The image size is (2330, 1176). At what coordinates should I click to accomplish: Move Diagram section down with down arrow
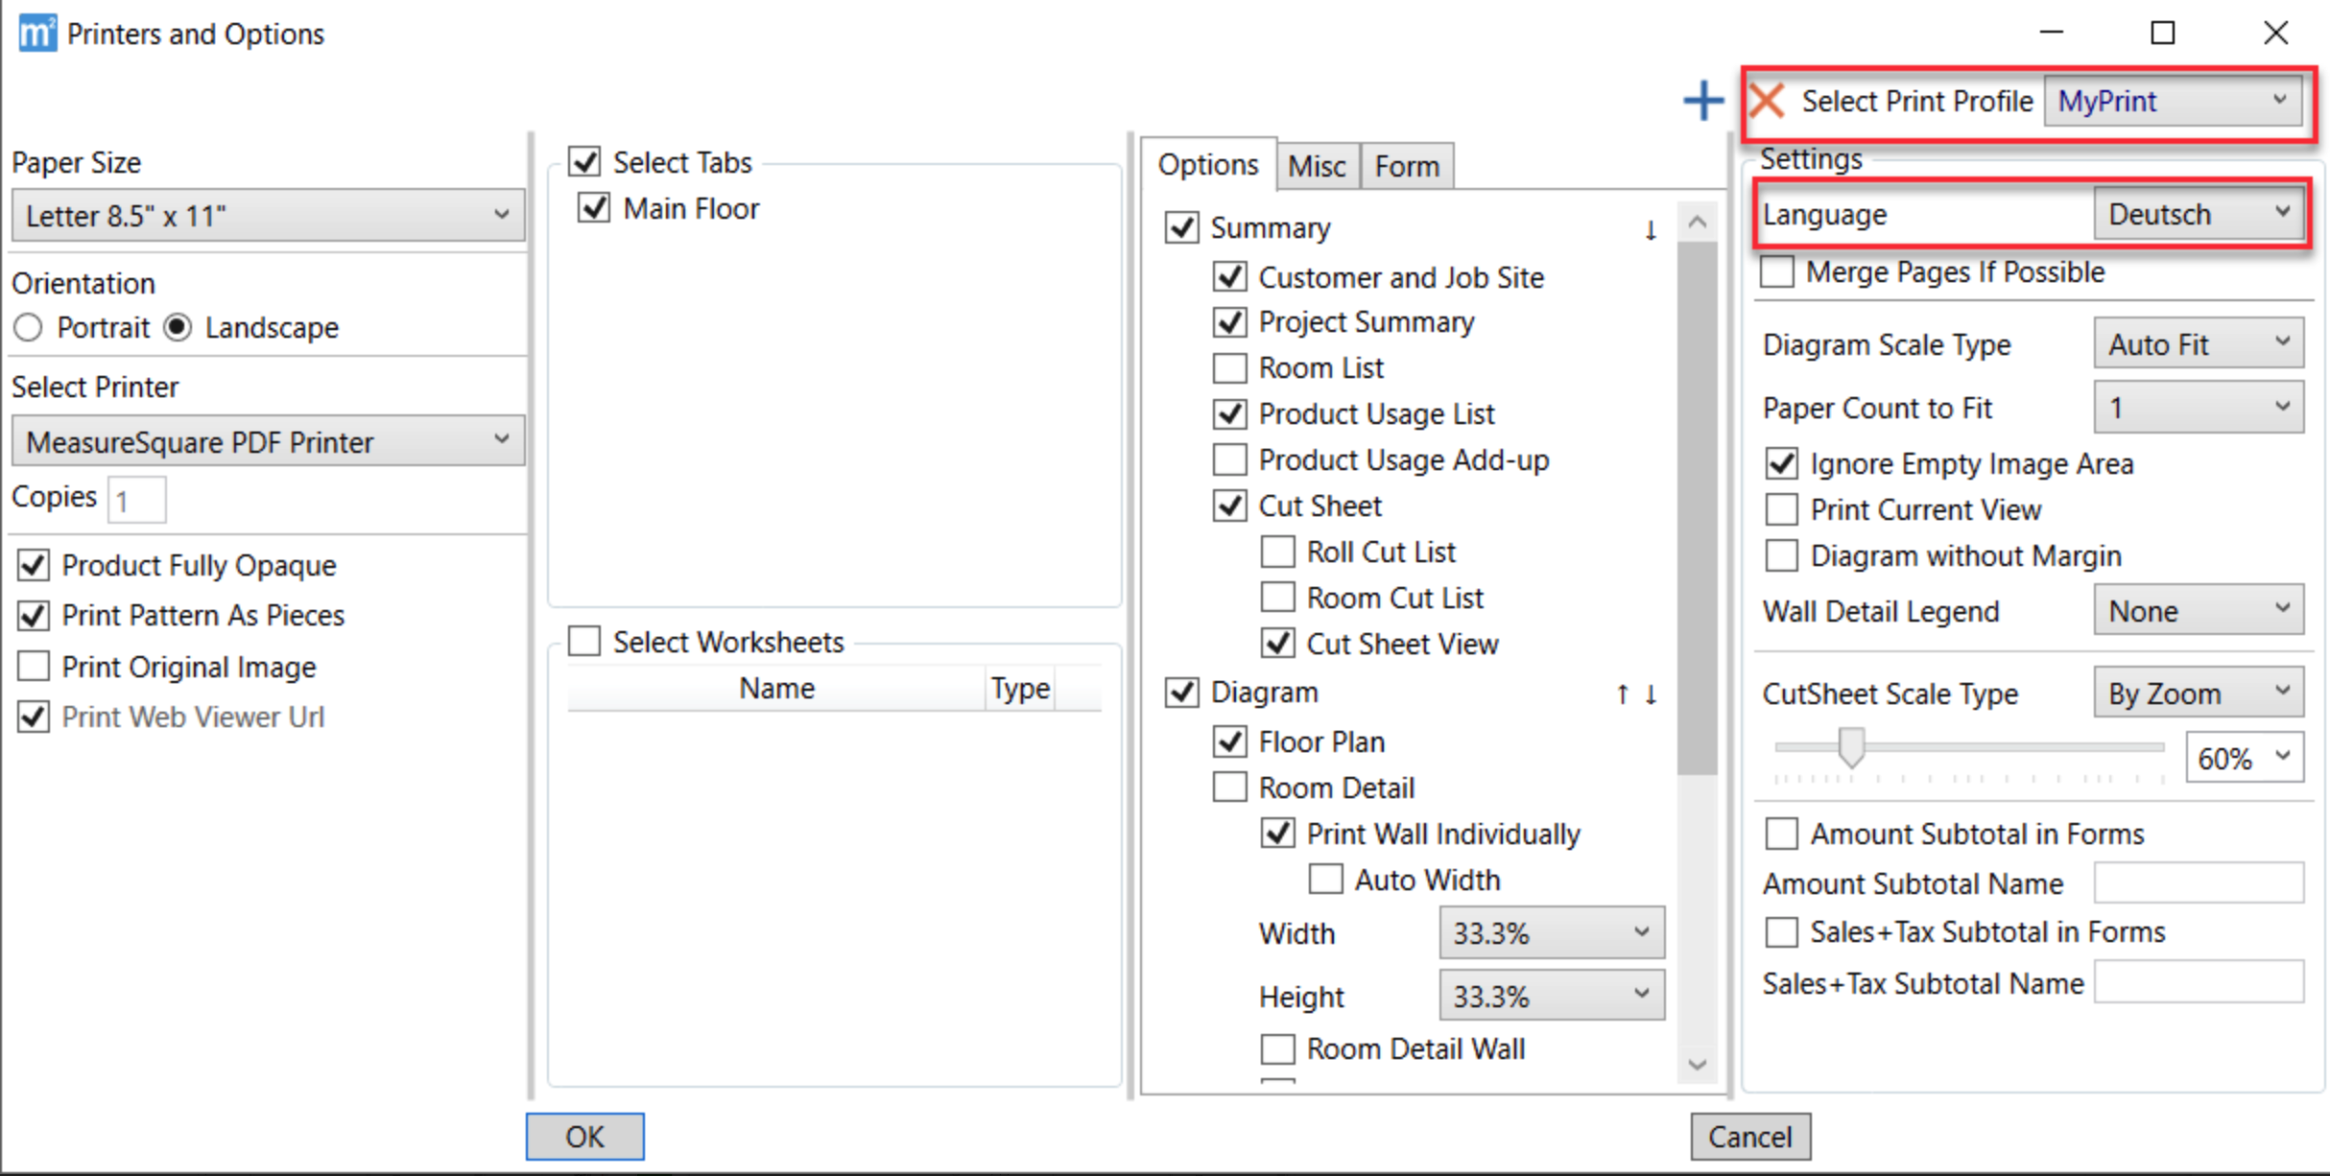pyautogui.click(x=1652, y=694)
